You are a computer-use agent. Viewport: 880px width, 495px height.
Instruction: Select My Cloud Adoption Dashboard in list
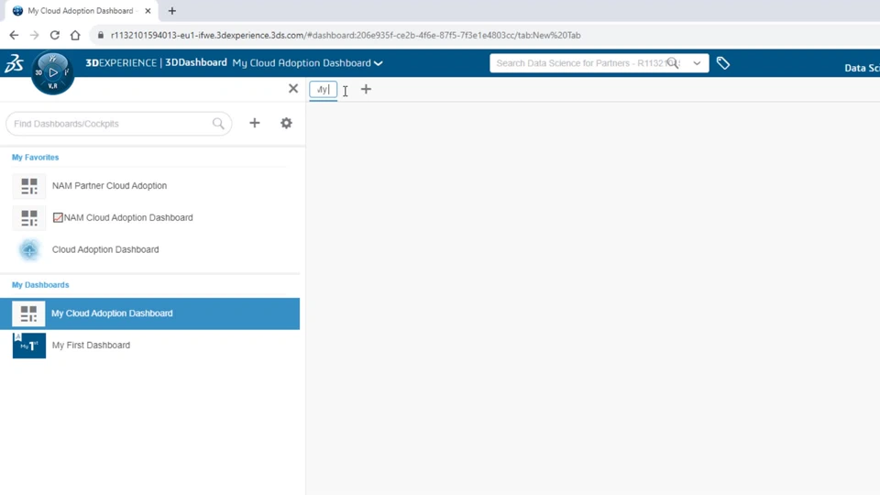click(x=149, y=313)
